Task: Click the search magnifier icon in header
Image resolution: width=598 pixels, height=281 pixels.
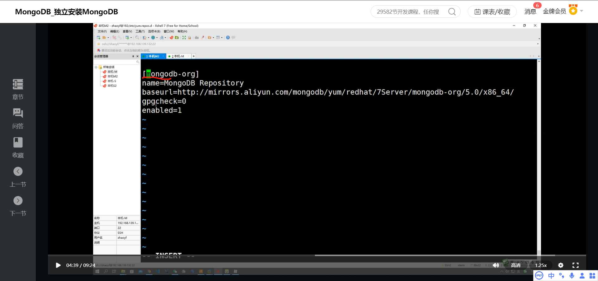Action: point(452,12)
